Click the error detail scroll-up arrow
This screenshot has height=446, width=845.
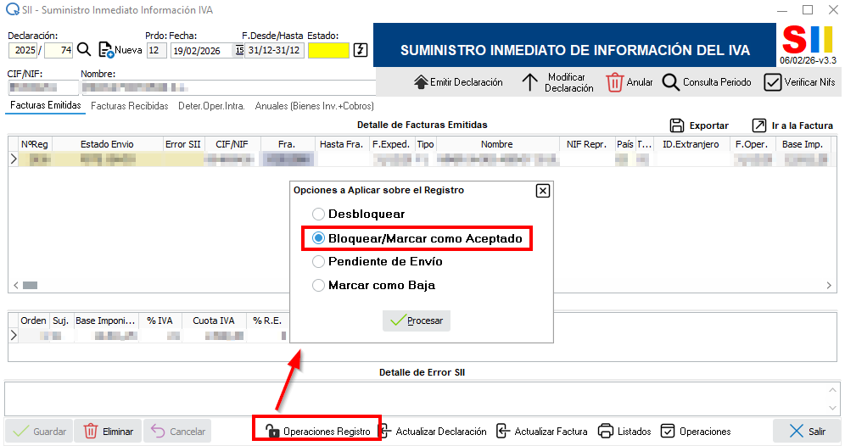(x=832, y=389)
